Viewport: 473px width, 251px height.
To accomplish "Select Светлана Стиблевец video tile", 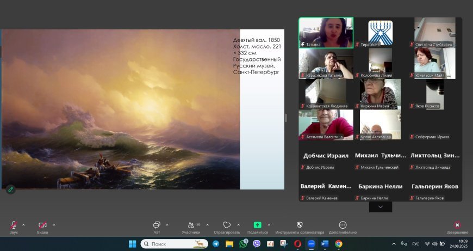I will (x=435, y=33).
